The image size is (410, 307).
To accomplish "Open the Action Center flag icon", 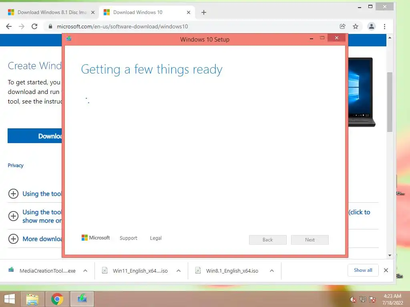I will point(372,299).
